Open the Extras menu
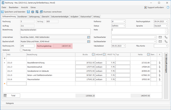171x110 pixels. (33, 7)
